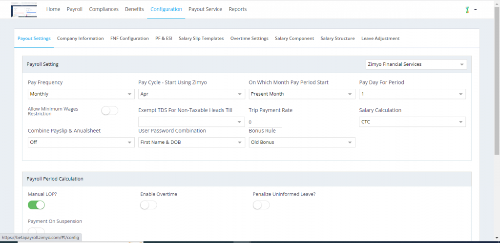Image resolution: width=500 pixels, height=243 pixels.
Task: Toggle Allow Minimum Wages Restriction switch
Action: pyautogui.click(x=110, y=111)
